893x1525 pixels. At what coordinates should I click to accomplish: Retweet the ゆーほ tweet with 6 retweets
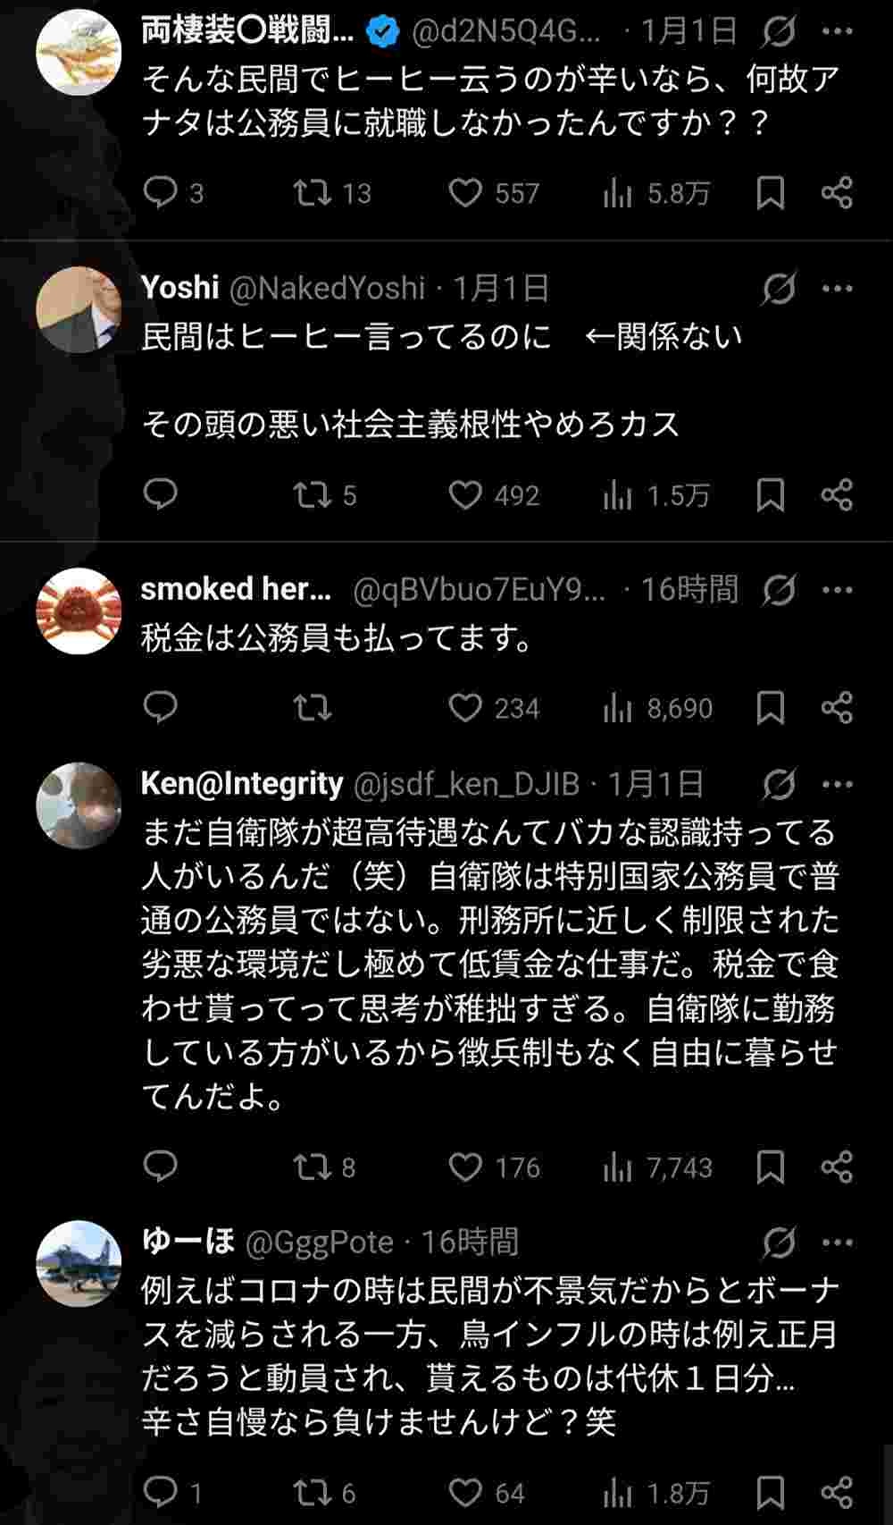click(x=313, y=1492)
